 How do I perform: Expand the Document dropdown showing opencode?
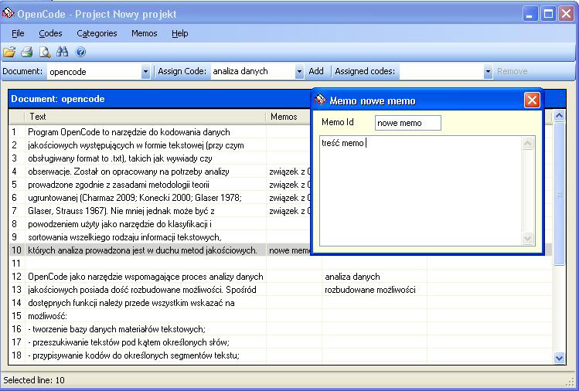[145, 72]
